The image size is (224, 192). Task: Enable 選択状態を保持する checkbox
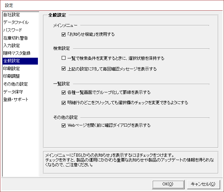(x=63, y=58)
